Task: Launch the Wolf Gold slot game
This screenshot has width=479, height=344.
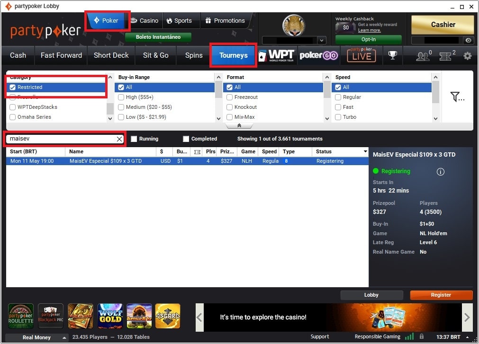Action: pos(110,316)
